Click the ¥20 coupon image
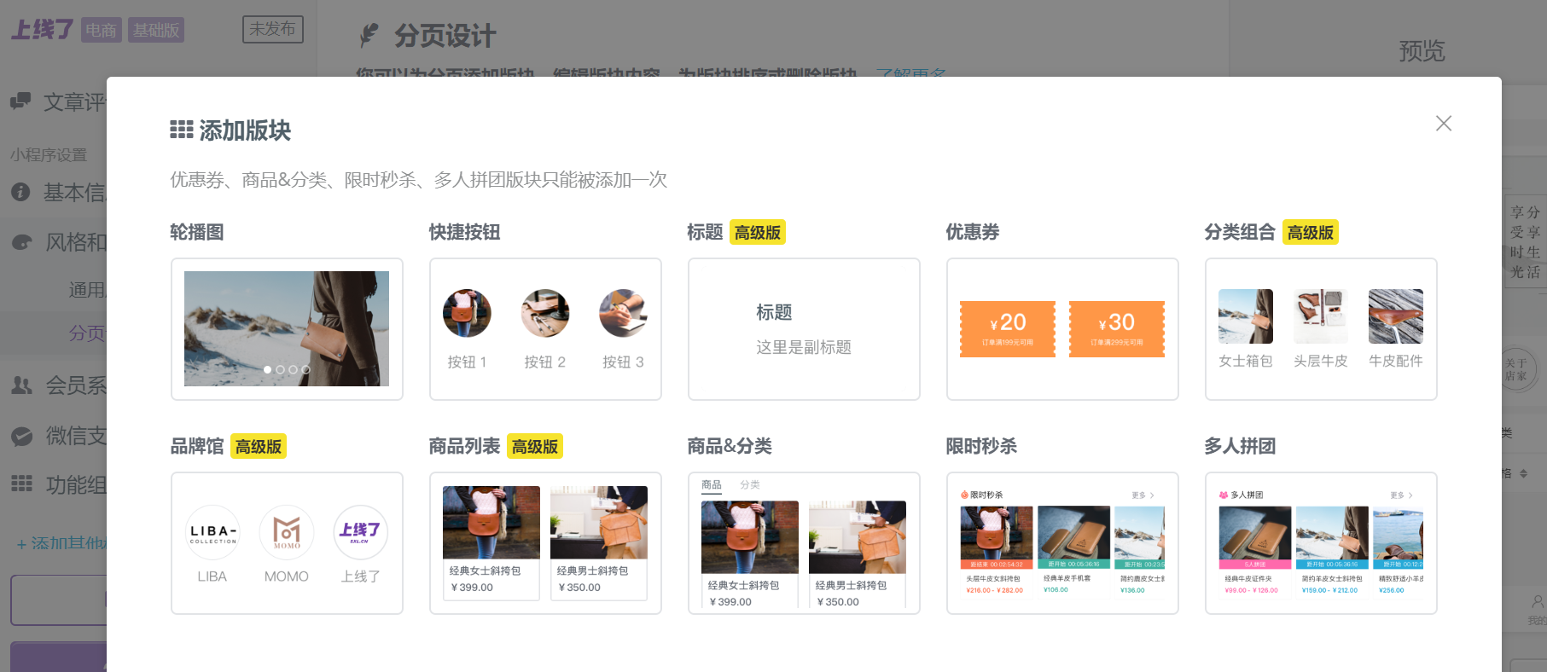Viewport: 1547px width, 672px height. pyautogui.click(x=1008, y=329)
